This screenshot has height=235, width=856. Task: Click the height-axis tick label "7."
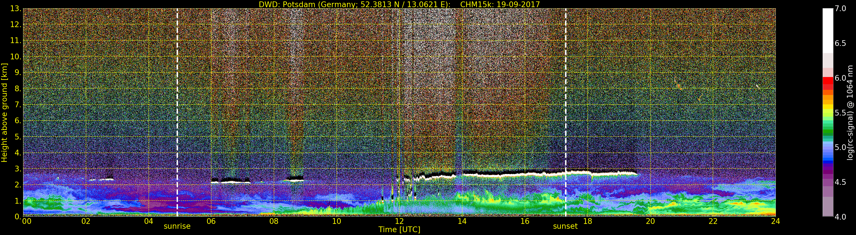tap(18, 105)
